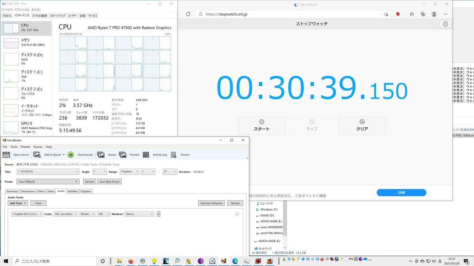Select Windows (C:) in Explorer tree
Screen dimensions: 474x266
pos(269,209)
